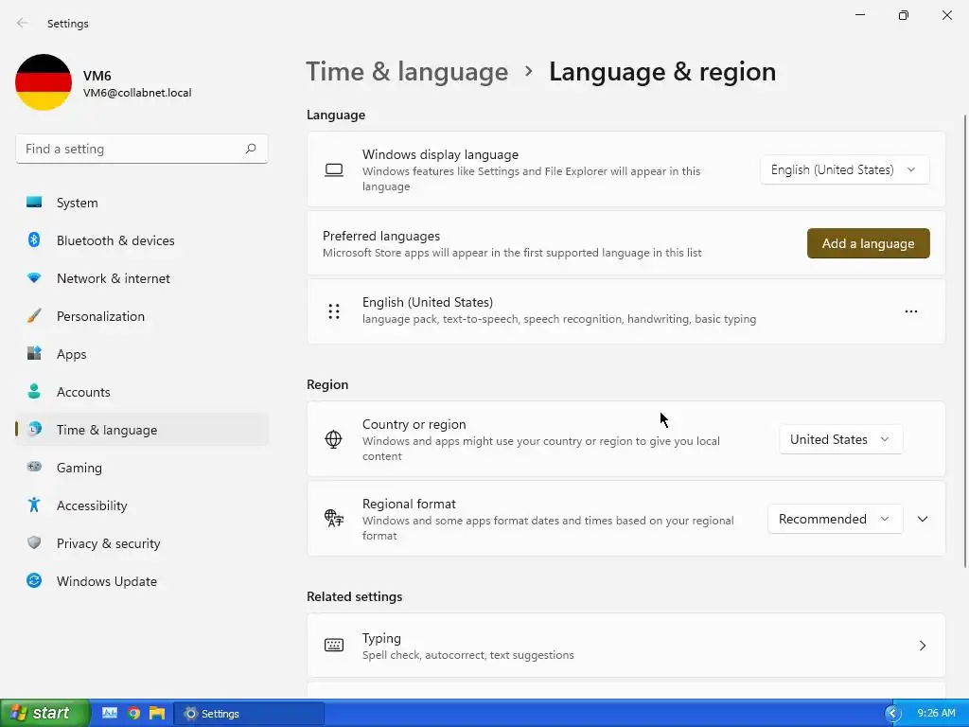The height and width of the screenshot is (727, 969).
Task: Click the English (United States) language row
Action: click(626, 310)
